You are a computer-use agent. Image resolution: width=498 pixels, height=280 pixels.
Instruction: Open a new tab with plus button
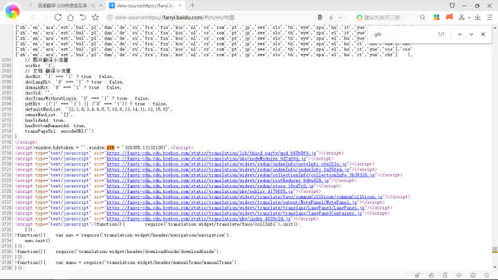pyautogui.click(x=192, y=6)
